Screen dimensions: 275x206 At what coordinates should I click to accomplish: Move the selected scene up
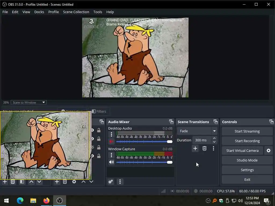(31, 182)
